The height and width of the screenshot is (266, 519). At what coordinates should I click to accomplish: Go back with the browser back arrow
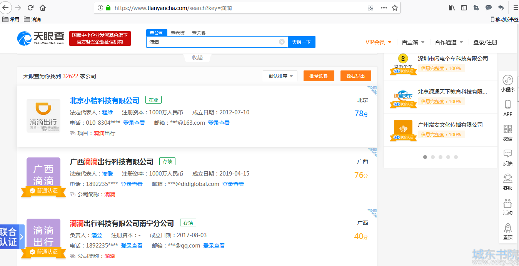[x=5, y=8]
